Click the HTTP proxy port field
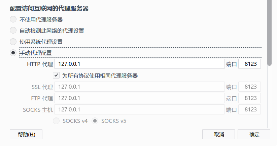This screenshot has width=277, height=146. (249, 64)
